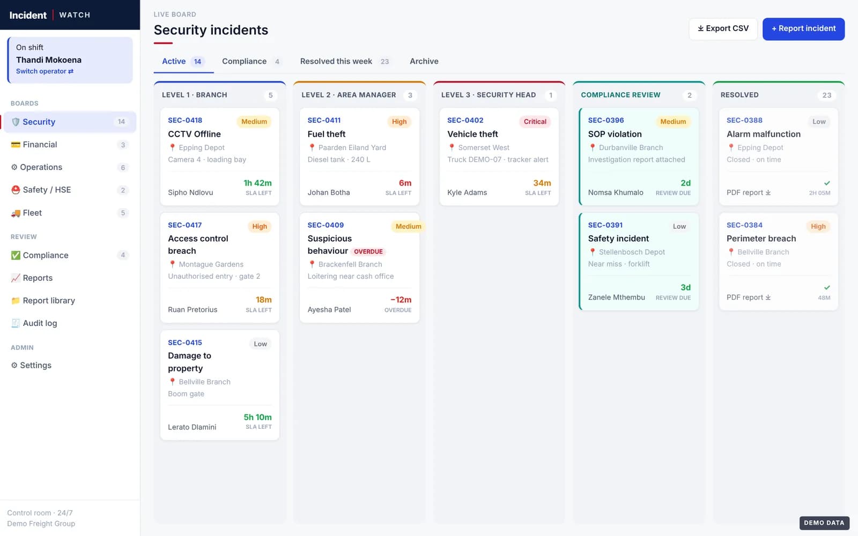Open the Archive tab

tap(424, 62)
